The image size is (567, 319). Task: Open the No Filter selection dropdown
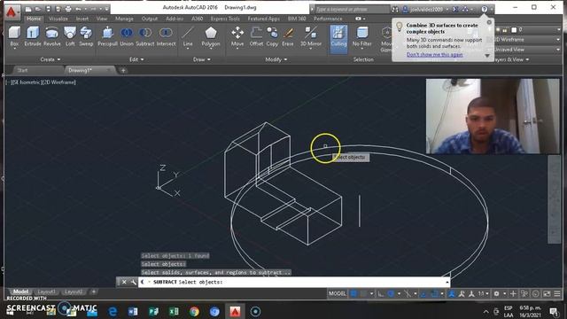362,37
